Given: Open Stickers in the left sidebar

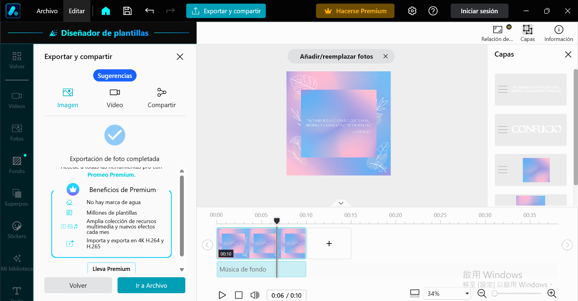Looking at the screenshot, I should pos(17,230).
